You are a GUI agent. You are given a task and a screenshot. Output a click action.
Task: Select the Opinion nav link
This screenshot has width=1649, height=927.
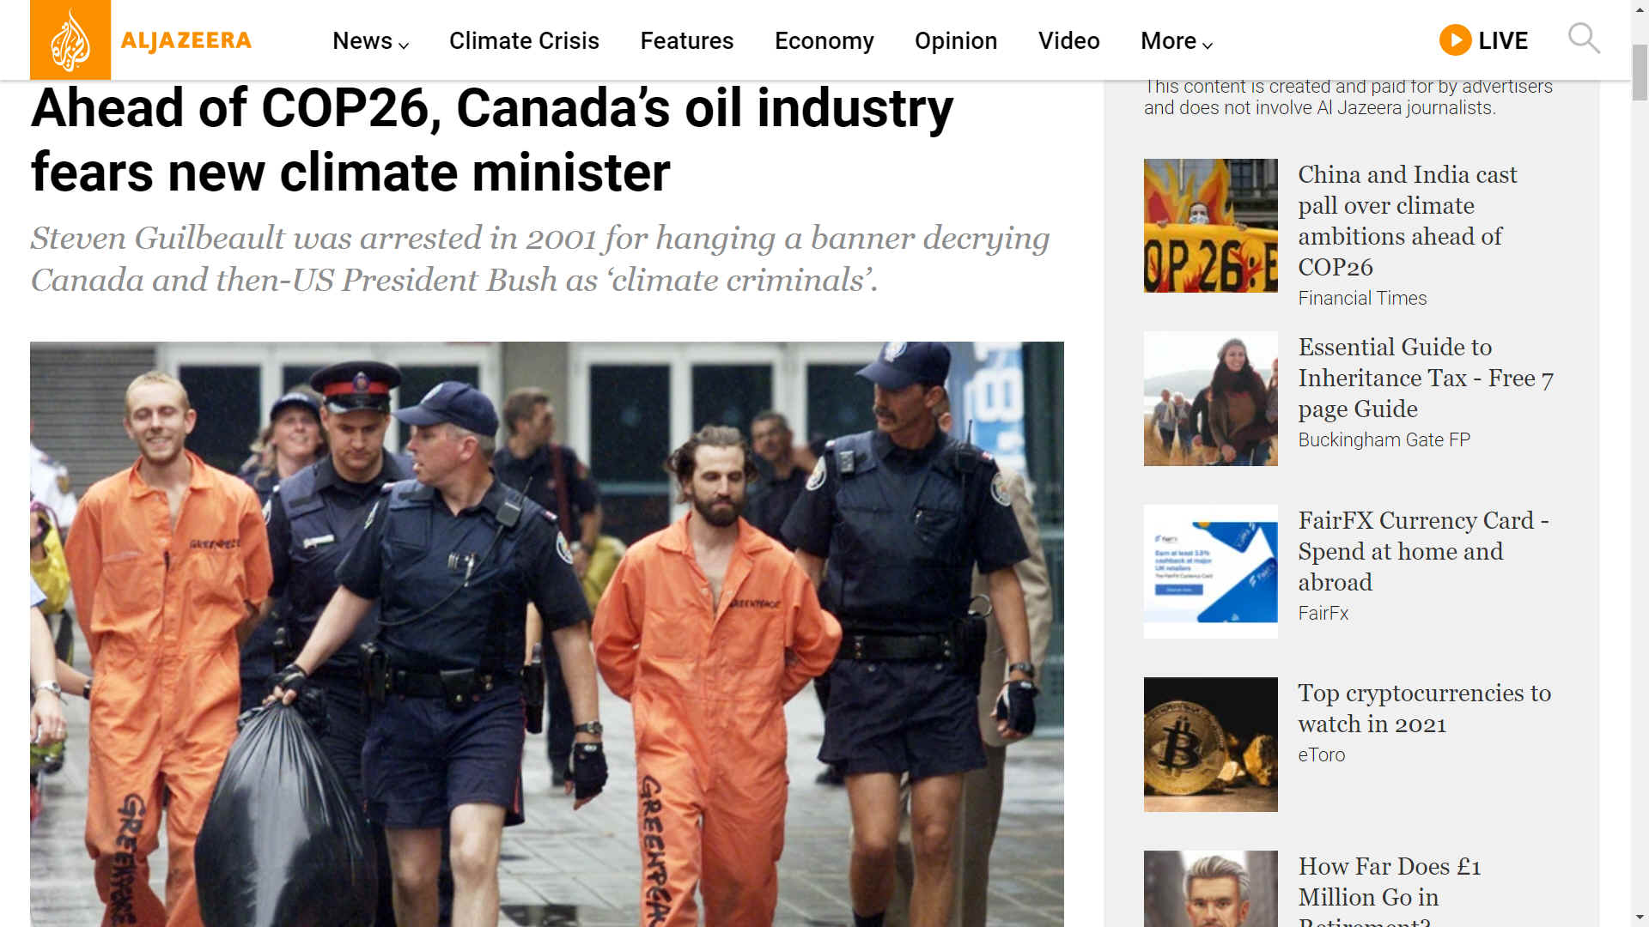coord(955,41)
